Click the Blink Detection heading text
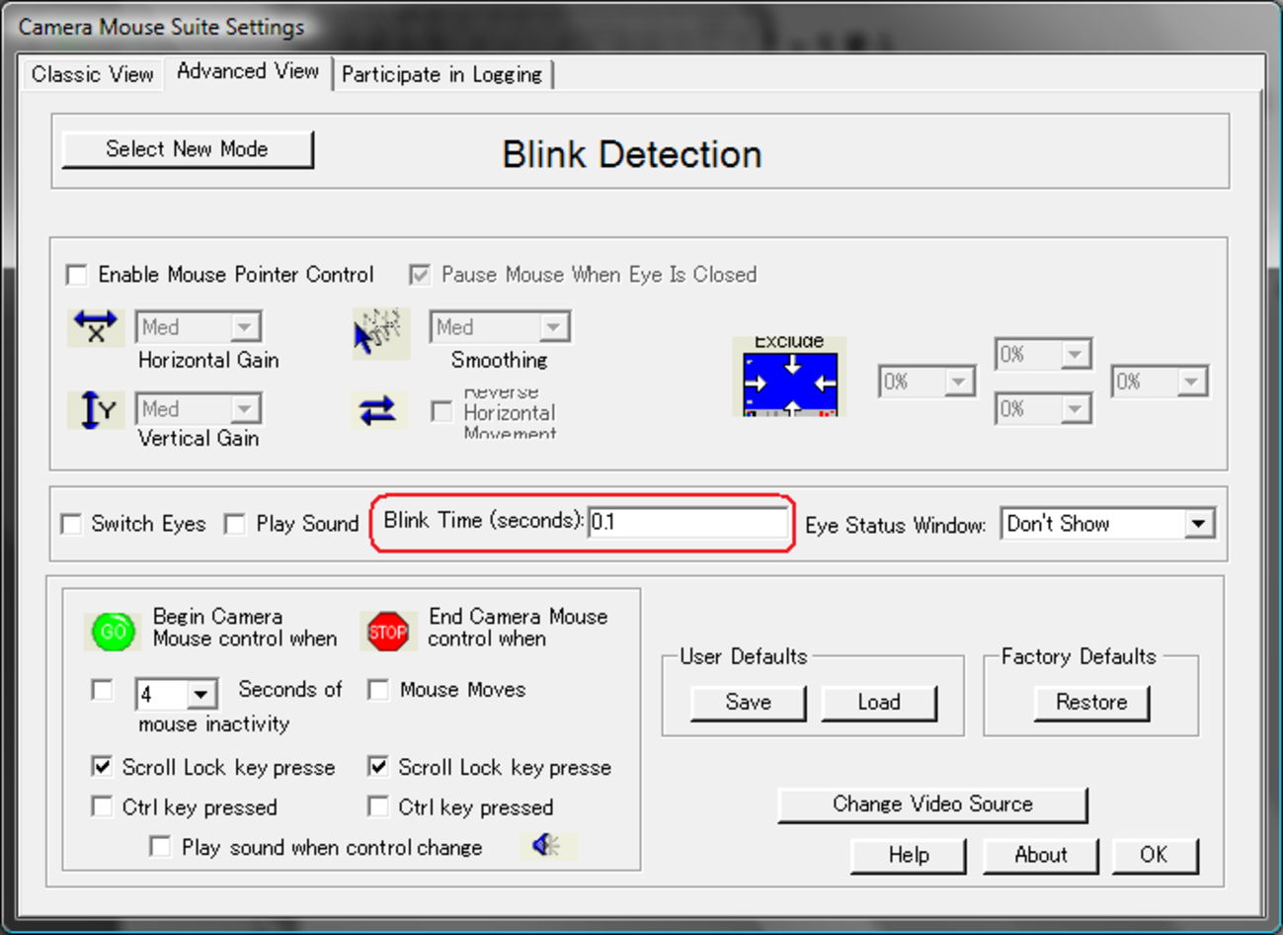Viewport: 1283px width, 935px height. coord(632,154)
